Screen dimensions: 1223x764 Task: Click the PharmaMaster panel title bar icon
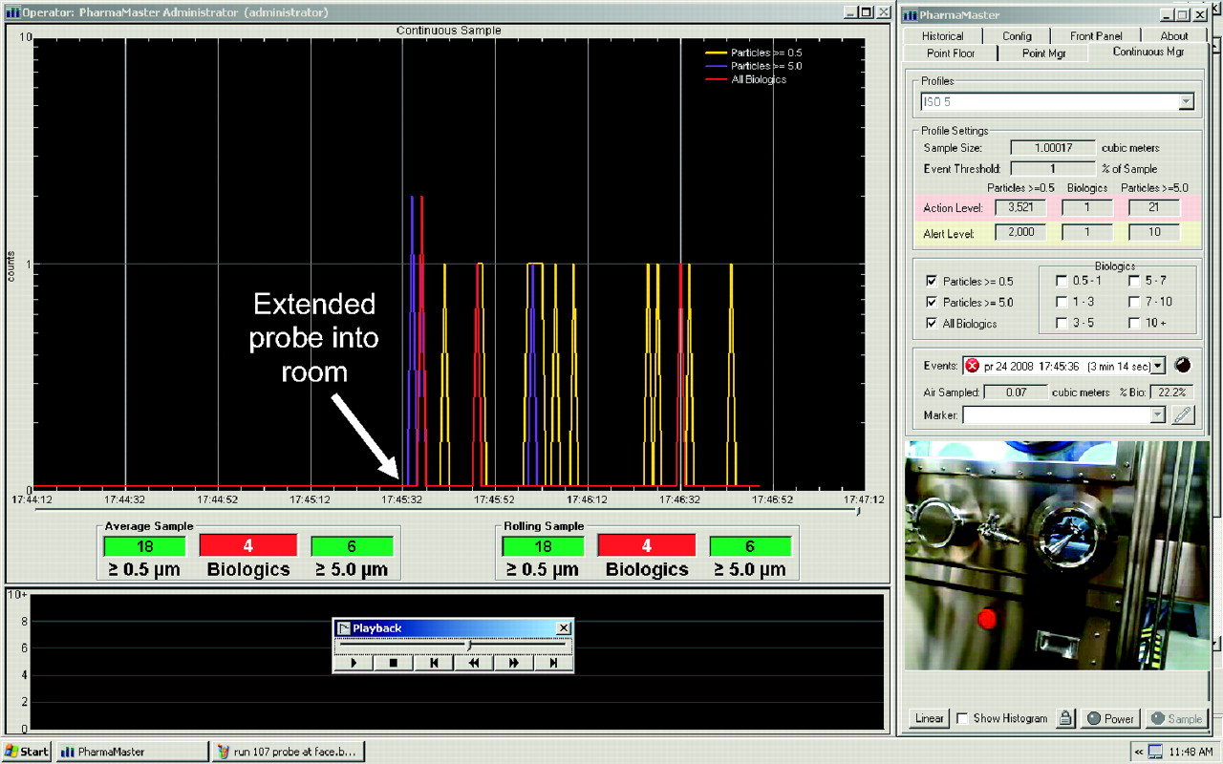[x=910, y=14]
